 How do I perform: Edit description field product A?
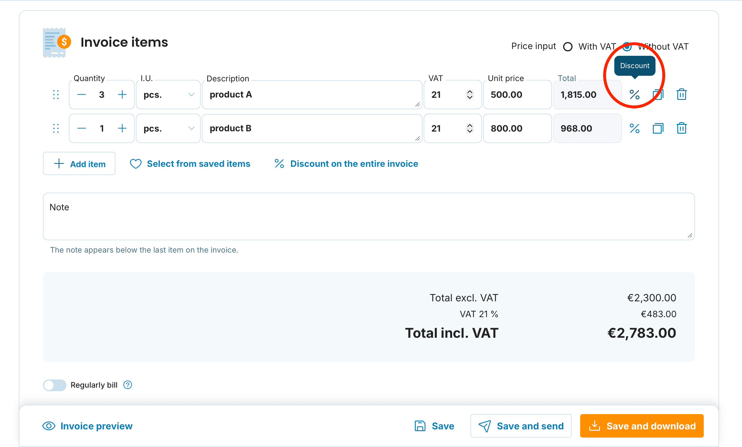(312, 95)
